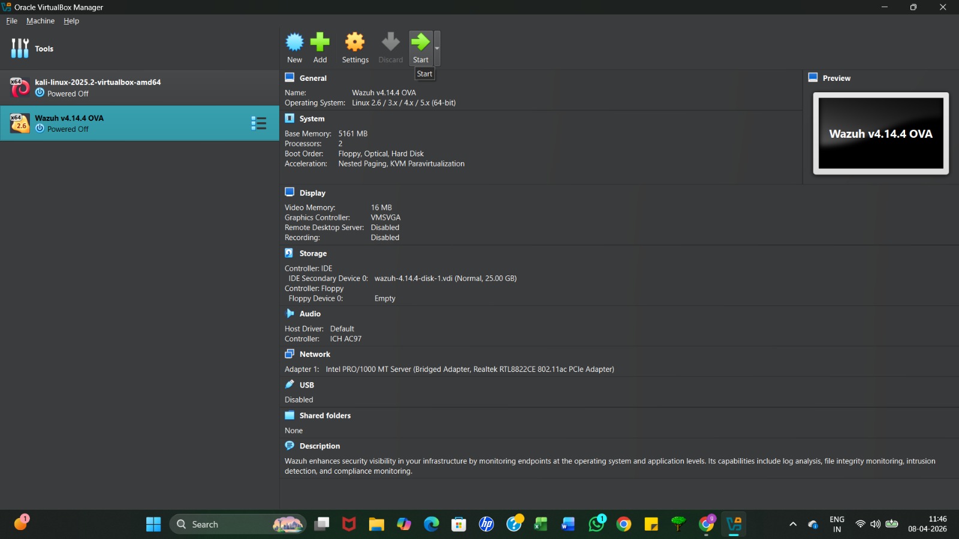This screenshot has height=539, width=959.
Task: Open the HP app from the taskbar
Action: tap(487, 525)
